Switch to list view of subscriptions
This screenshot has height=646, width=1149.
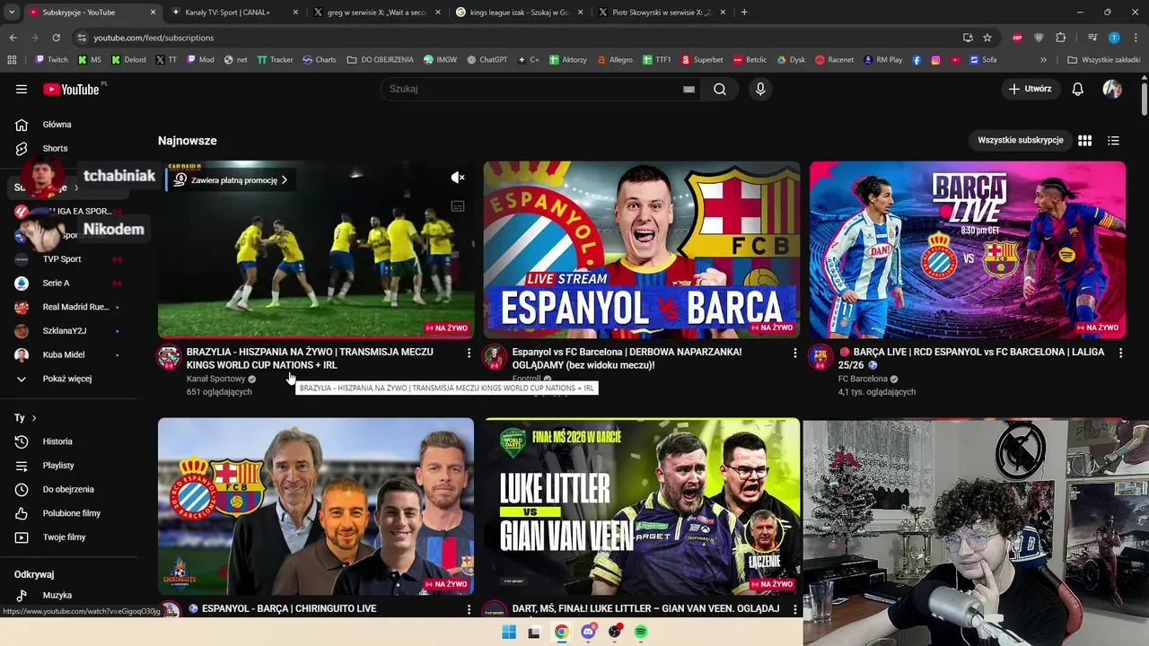[1113, 140]
